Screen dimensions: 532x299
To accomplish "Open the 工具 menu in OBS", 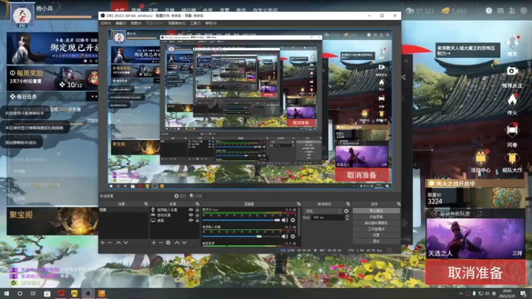I will click(x=195, y=23).
